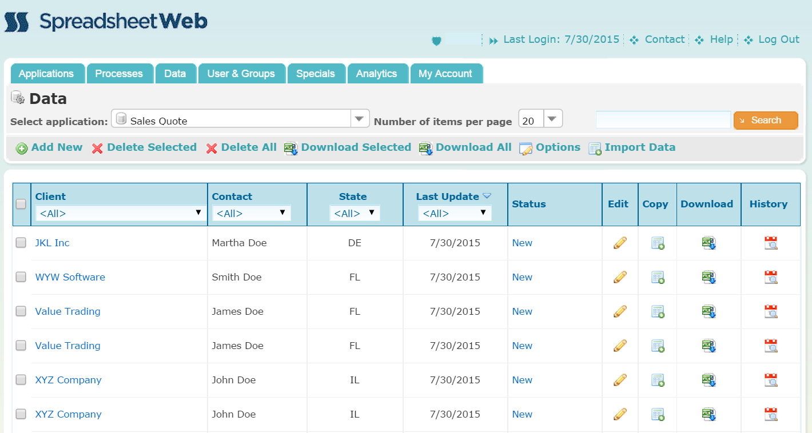Click the Martha Doe contact cell
The image size is (812, 433).
[x=240, y=243]
